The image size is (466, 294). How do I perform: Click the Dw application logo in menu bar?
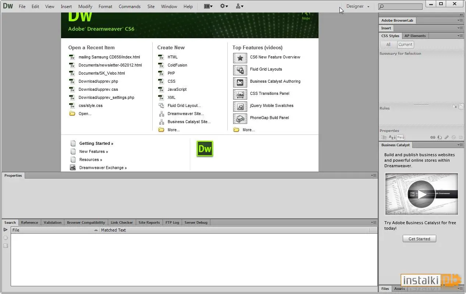8,6
